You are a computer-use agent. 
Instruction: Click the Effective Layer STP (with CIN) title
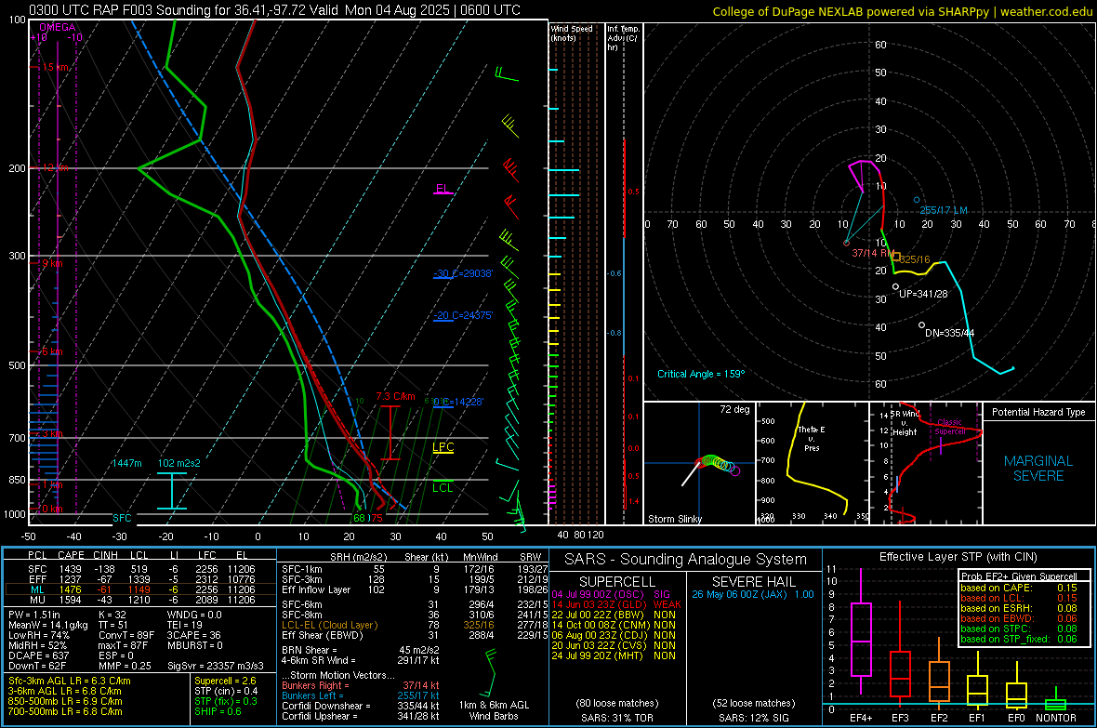pos(958,557)
